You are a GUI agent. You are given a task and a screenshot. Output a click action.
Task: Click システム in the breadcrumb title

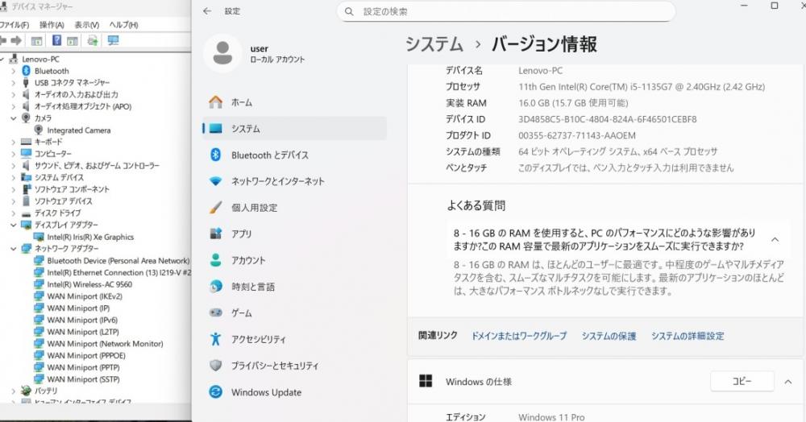tap(434, 44)
